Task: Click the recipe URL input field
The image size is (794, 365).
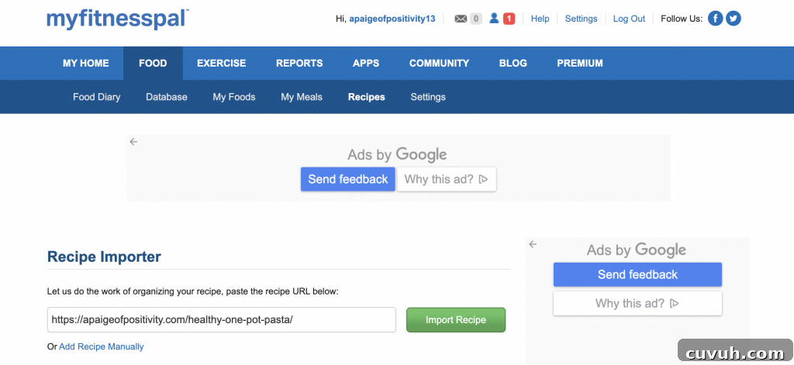Action: tap(222, 320)
